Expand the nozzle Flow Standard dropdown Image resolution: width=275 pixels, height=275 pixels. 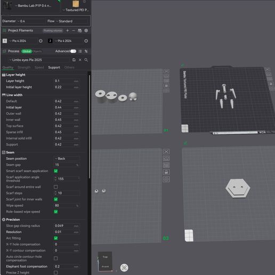[67, 21]
